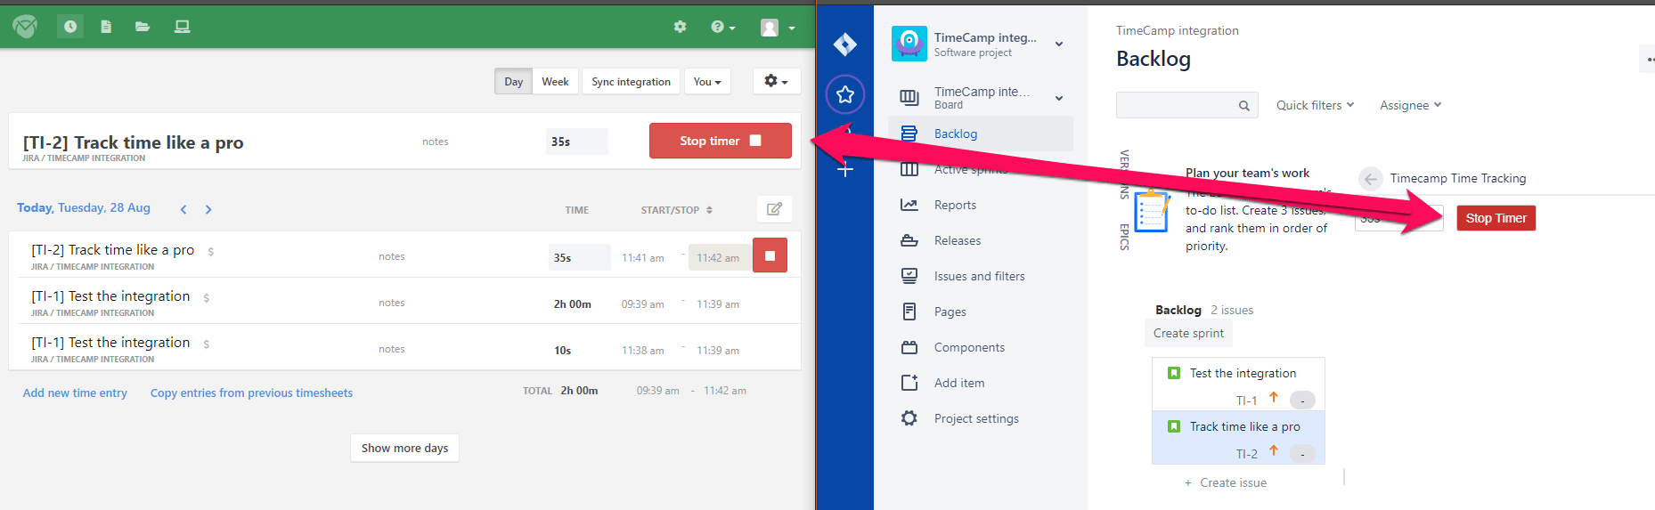The image size is (1655, 510).
Task: Click back arrow beside Timecamp Time Tracking
Action: [1371, 179]
